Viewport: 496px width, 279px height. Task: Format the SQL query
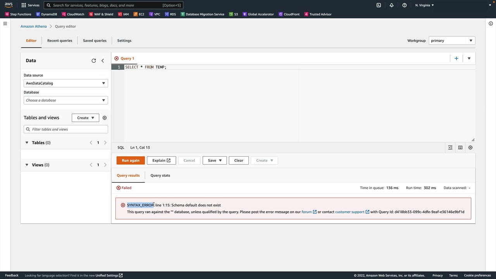(x=450, y=148)
